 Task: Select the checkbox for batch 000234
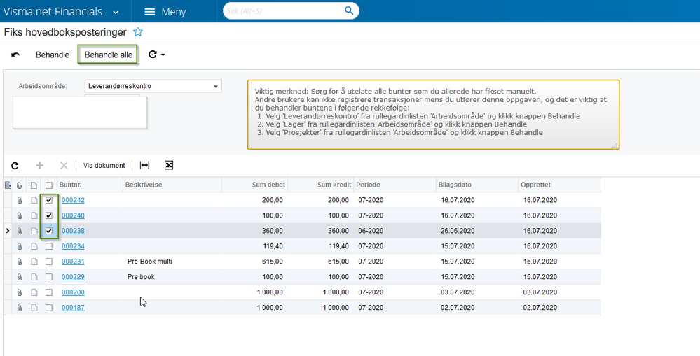coord(48,246)
